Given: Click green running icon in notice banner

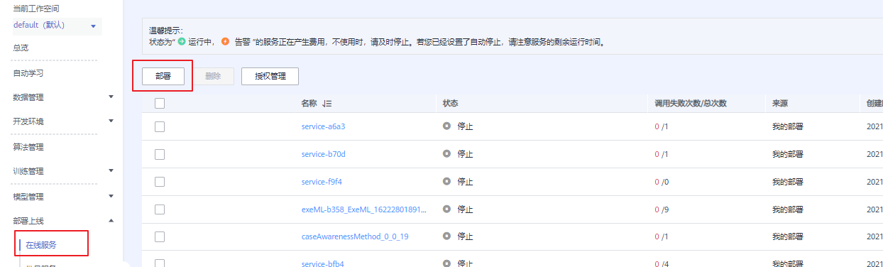Looking at the screenshot, I should pos(182,42).
